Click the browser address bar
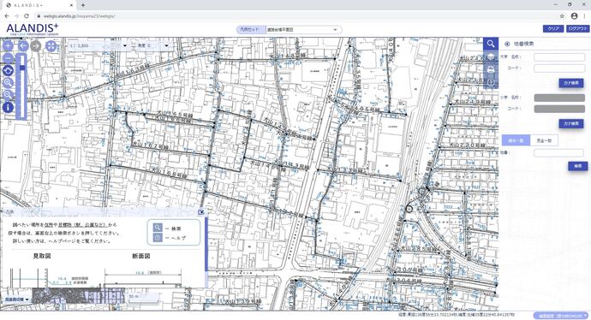This screenshot has width=591, height=320. pos(294,16)
